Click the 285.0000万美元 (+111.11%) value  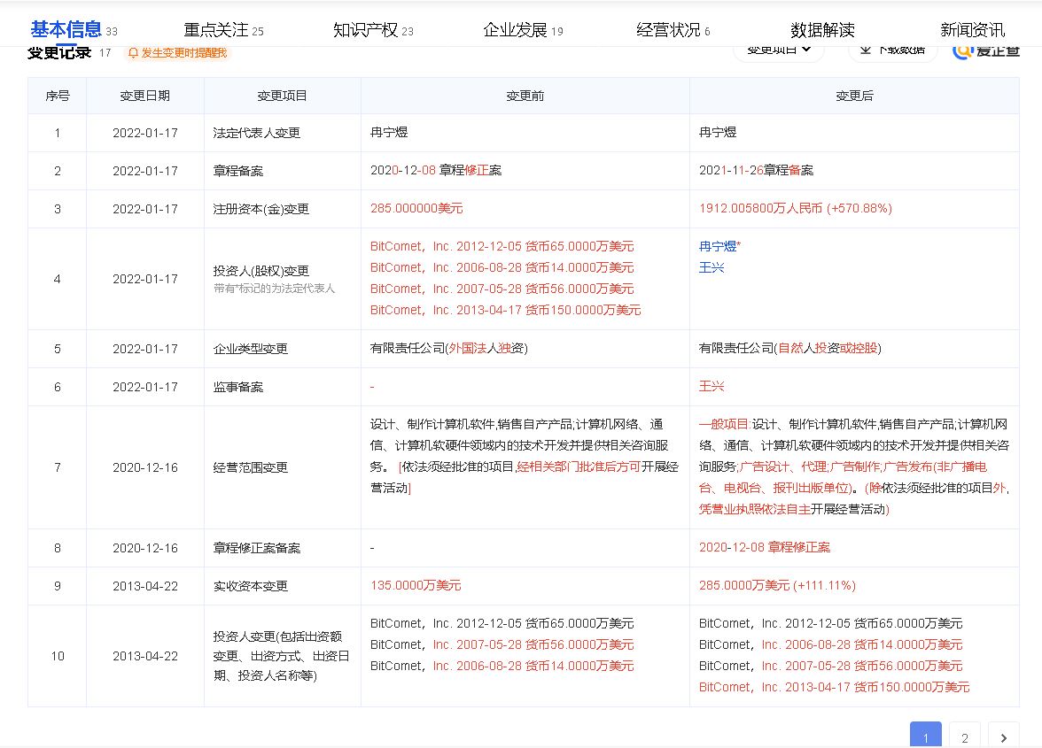coord(778,585)
